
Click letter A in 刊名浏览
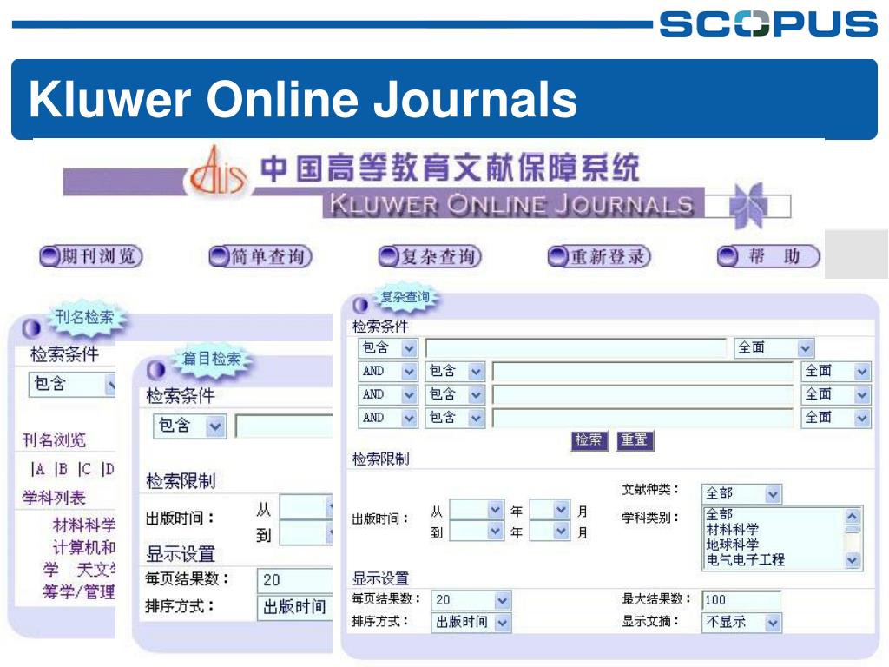(38, 469)
